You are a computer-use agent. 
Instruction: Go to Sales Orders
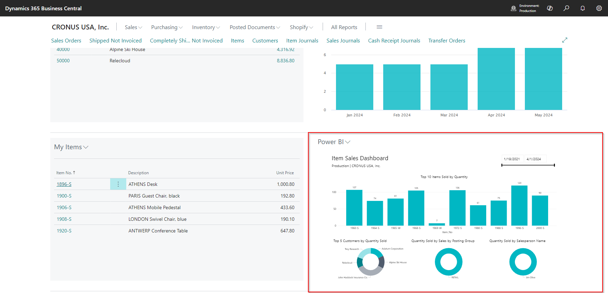pyautogui.click(x=66, y=40)
